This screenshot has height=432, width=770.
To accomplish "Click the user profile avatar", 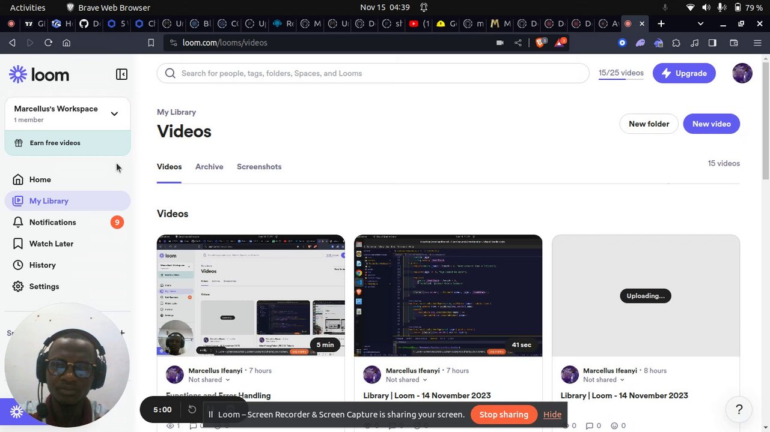I will 742,73.
